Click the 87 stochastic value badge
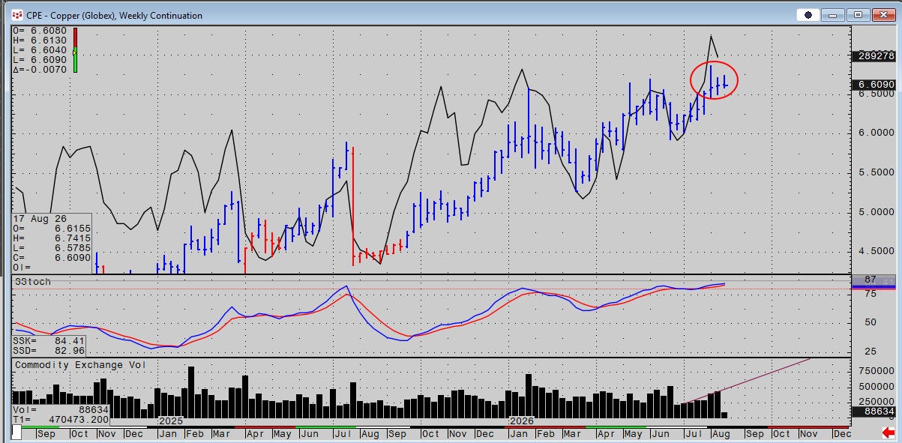Image resolution: width=902 pixels, height=443 pixels. point(874,280)
